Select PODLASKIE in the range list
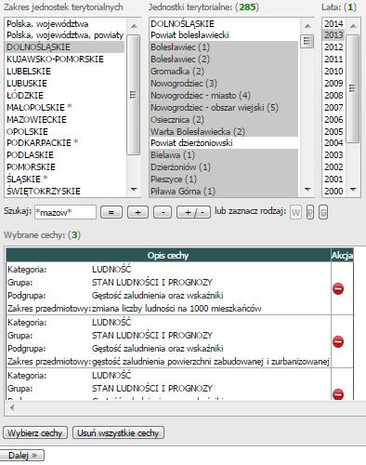366x465 pixels. 65,155
